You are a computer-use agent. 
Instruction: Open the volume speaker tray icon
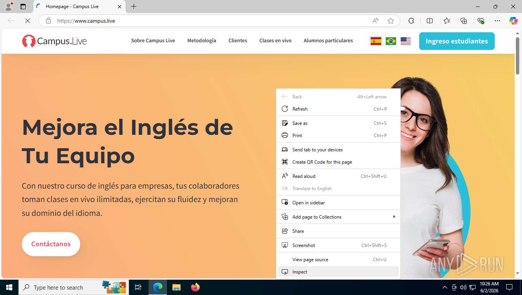click(463, 287)
